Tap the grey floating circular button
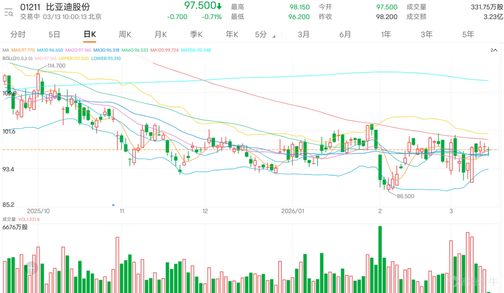Screen dimensions: 504x293 [x=31, y=268]
